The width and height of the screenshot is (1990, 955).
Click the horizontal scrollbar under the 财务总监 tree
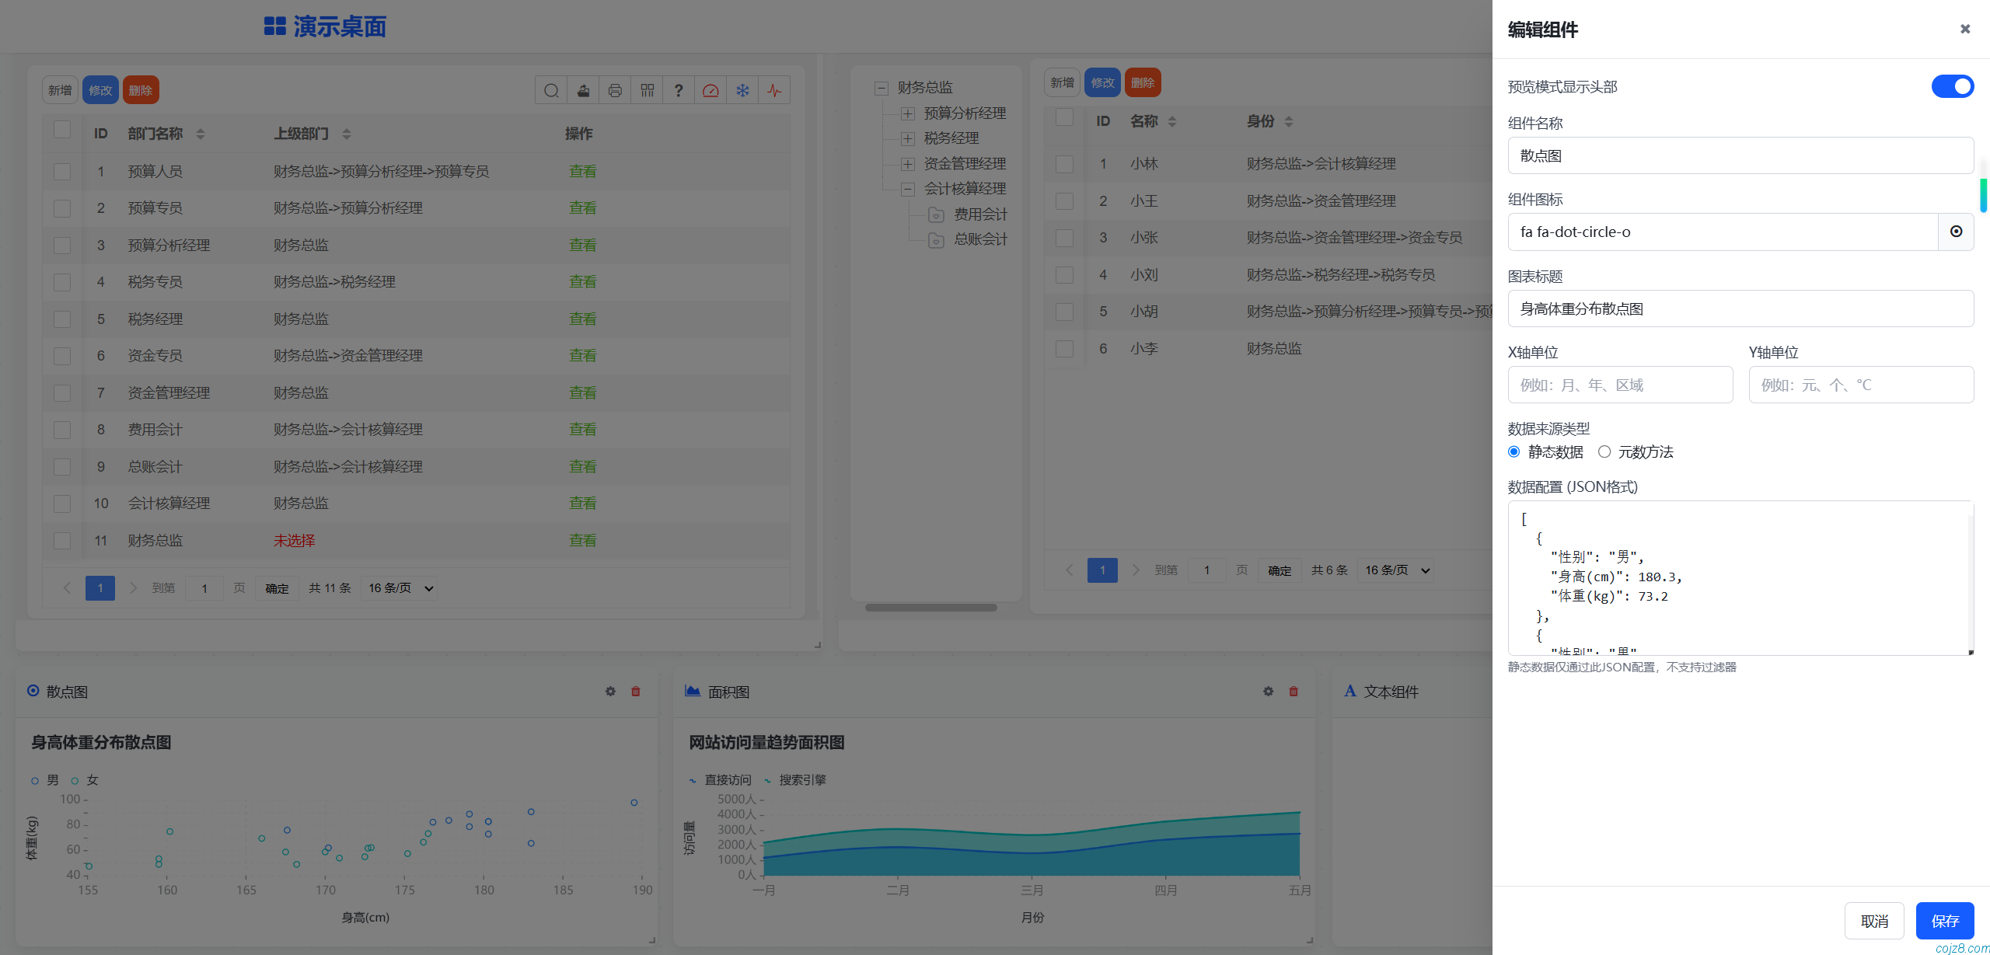[x=930, y=607]
